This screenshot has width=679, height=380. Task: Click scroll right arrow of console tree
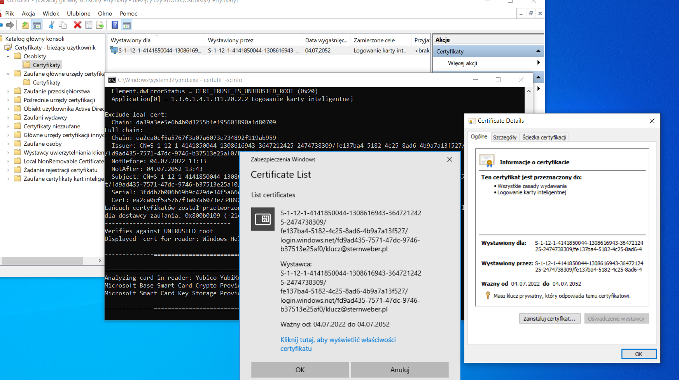[100, 260]
